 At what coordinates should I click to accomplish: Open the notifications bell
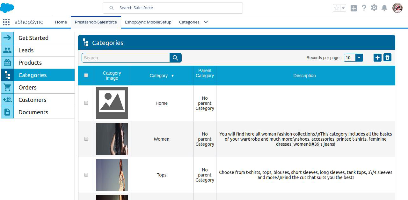384,8
